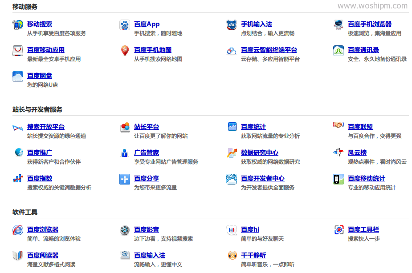This screenshot has width=412, height=273.
Task: Click the 百度App paw icon
Action: click(x=125, y=25)
